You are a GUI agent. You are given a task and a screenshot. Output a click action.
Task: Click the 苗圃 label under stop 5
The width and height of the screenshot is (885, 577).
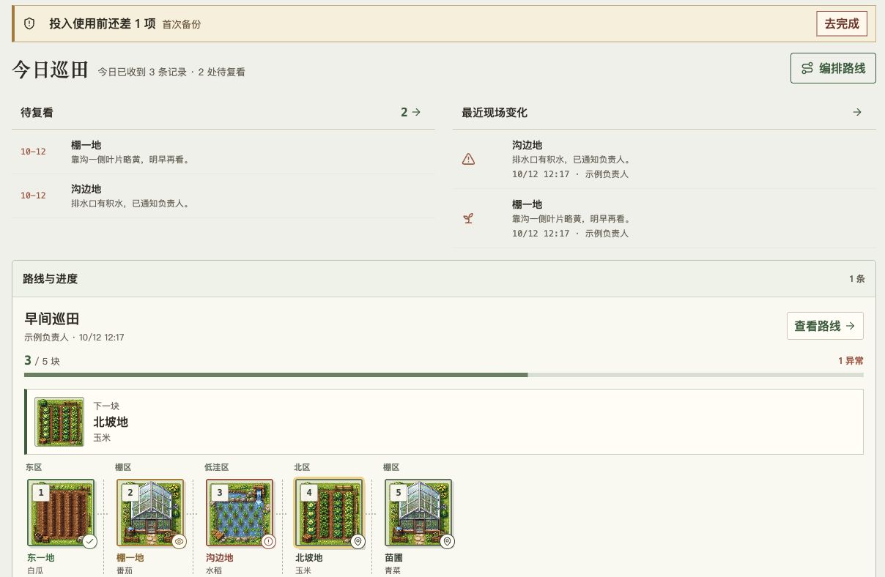click(x=394, y=557)
